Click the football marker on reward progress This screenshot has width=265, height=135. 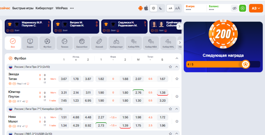pos(245,64)
